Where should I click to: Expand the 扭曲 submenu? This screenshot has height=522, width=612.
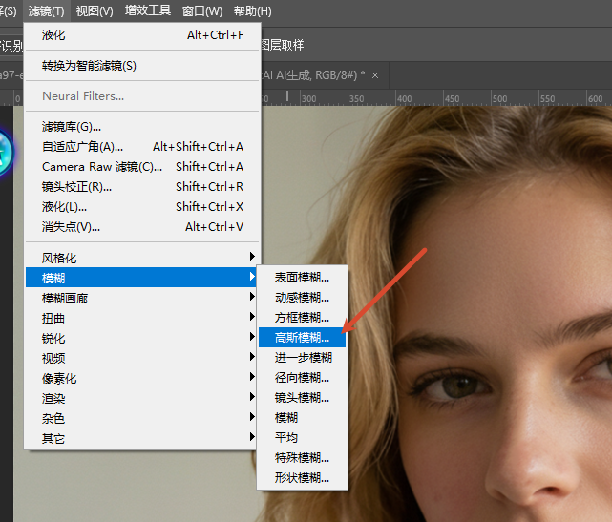(x=141, y=318)
